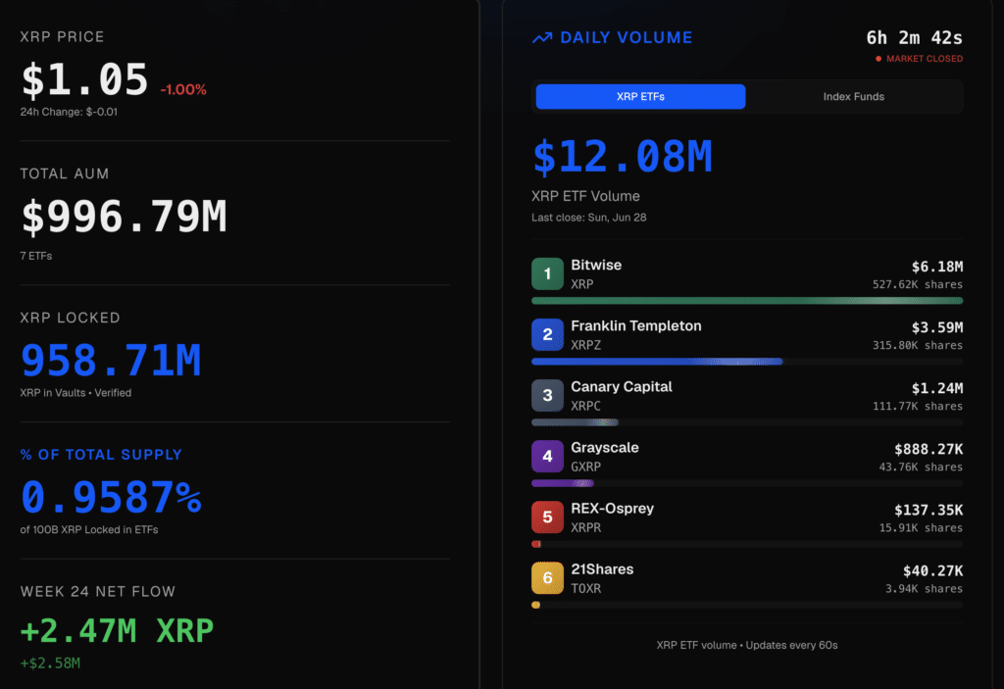Image resolution: width=1004 pixels, height=689 pixels.
Task: Click the +2.47M XRP net flow value
Action: tap(118, 631)
